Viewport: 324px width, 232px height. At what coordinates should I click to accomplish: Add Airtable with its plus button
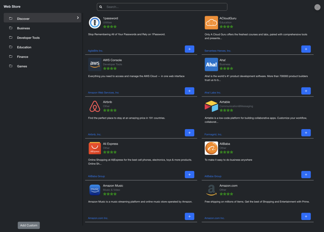point(306,133)
